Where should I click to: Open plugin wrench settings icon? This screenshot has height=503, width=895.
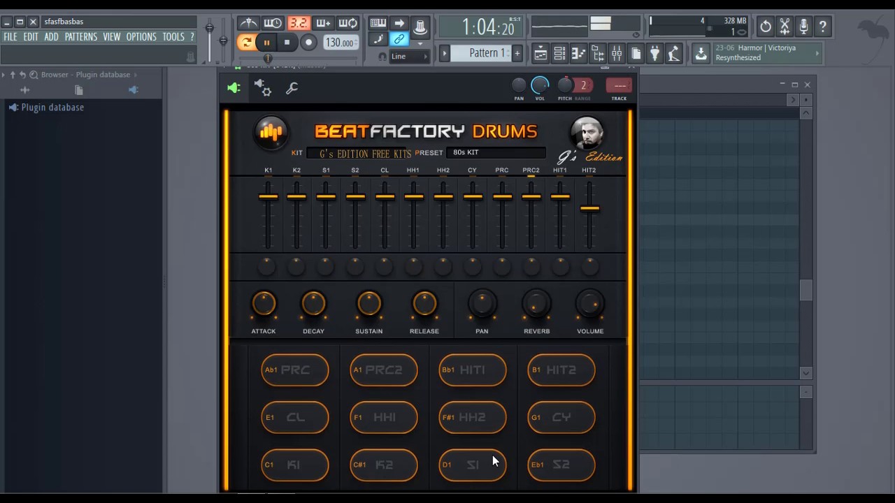coord(292,88)
